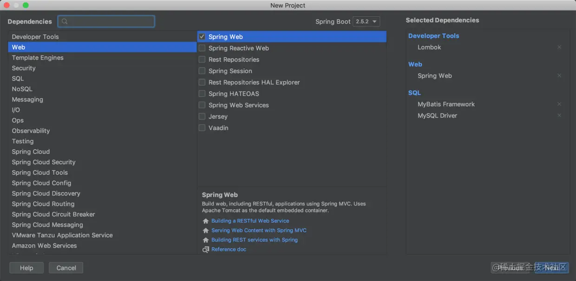Uncheck the Spring Web checkbox
The width and height of the screenshot is (576, 281).
pyautogui.click(x=202, y=37)
